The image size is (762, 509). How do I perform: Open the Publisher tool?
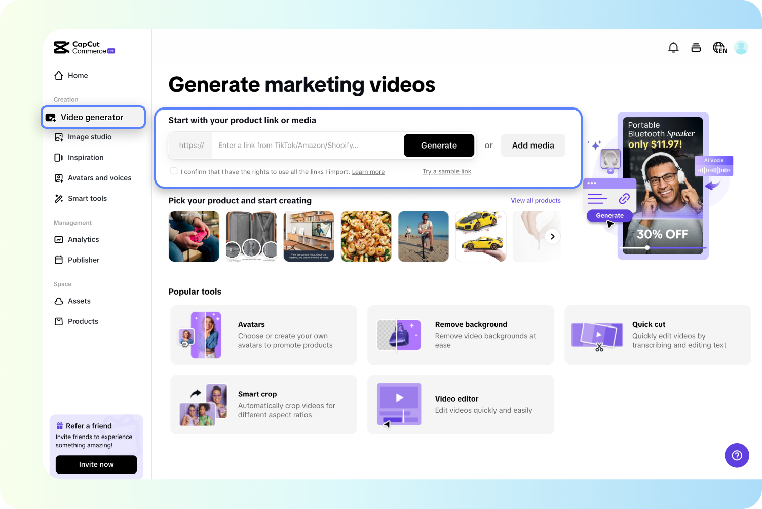click(84, 260)
